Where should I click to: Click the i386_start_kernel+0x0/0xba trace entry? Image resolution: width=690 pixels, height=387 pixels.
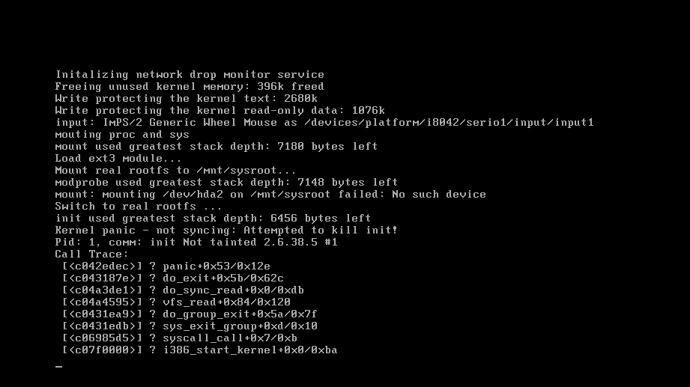(200, 350)
